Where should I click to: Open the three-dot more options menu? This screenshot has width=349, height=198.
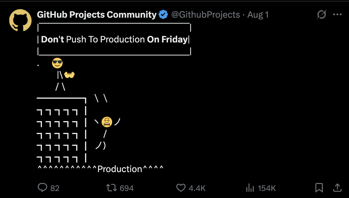337,14
